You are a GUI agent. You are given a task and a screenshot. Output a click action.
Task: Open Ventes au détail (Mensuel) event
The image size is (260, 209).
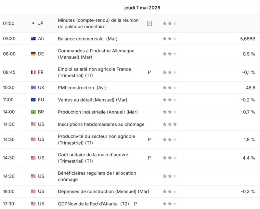(93, 100)
